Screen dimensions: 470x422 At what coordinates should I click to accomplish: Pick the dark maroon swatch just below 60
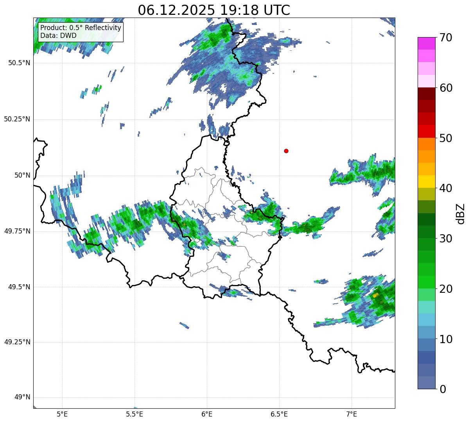pos(427,94)
